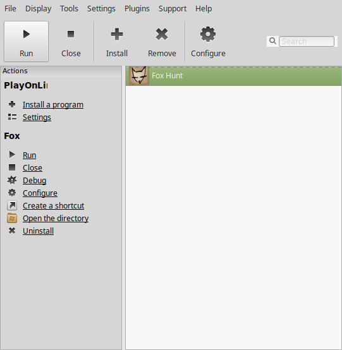This screenshot has width=342, height=350.
Task: Click the Debug bug icon in sidebar
Action: tap(12, 180)
